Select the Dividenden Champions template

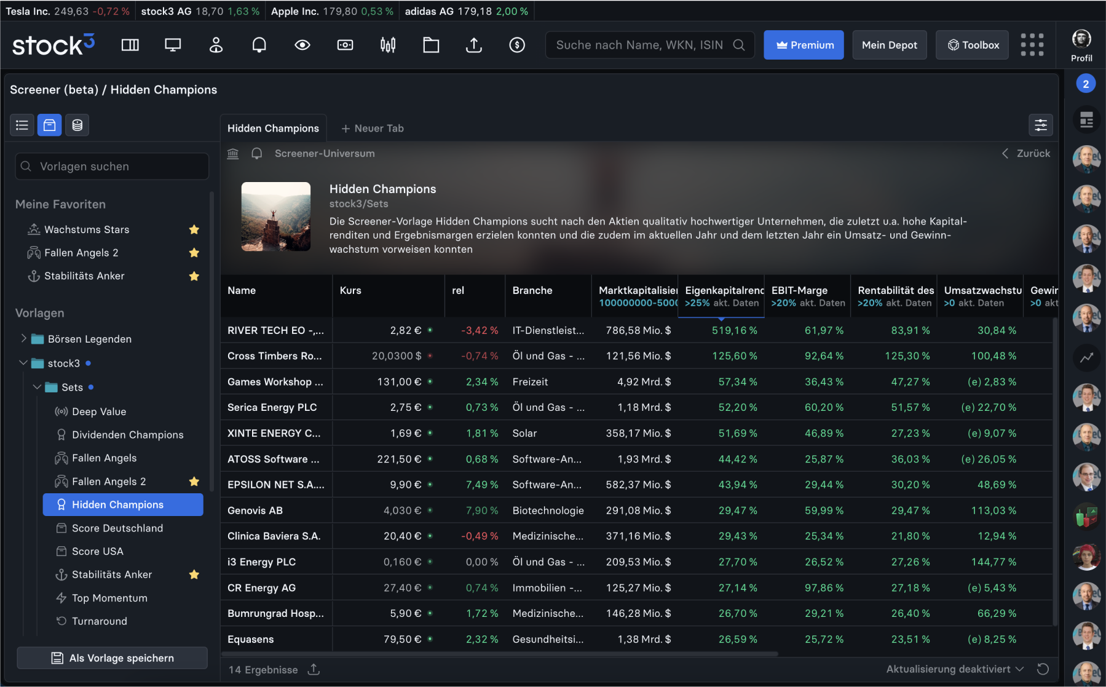pyautogui.click(x=127, y=435)
